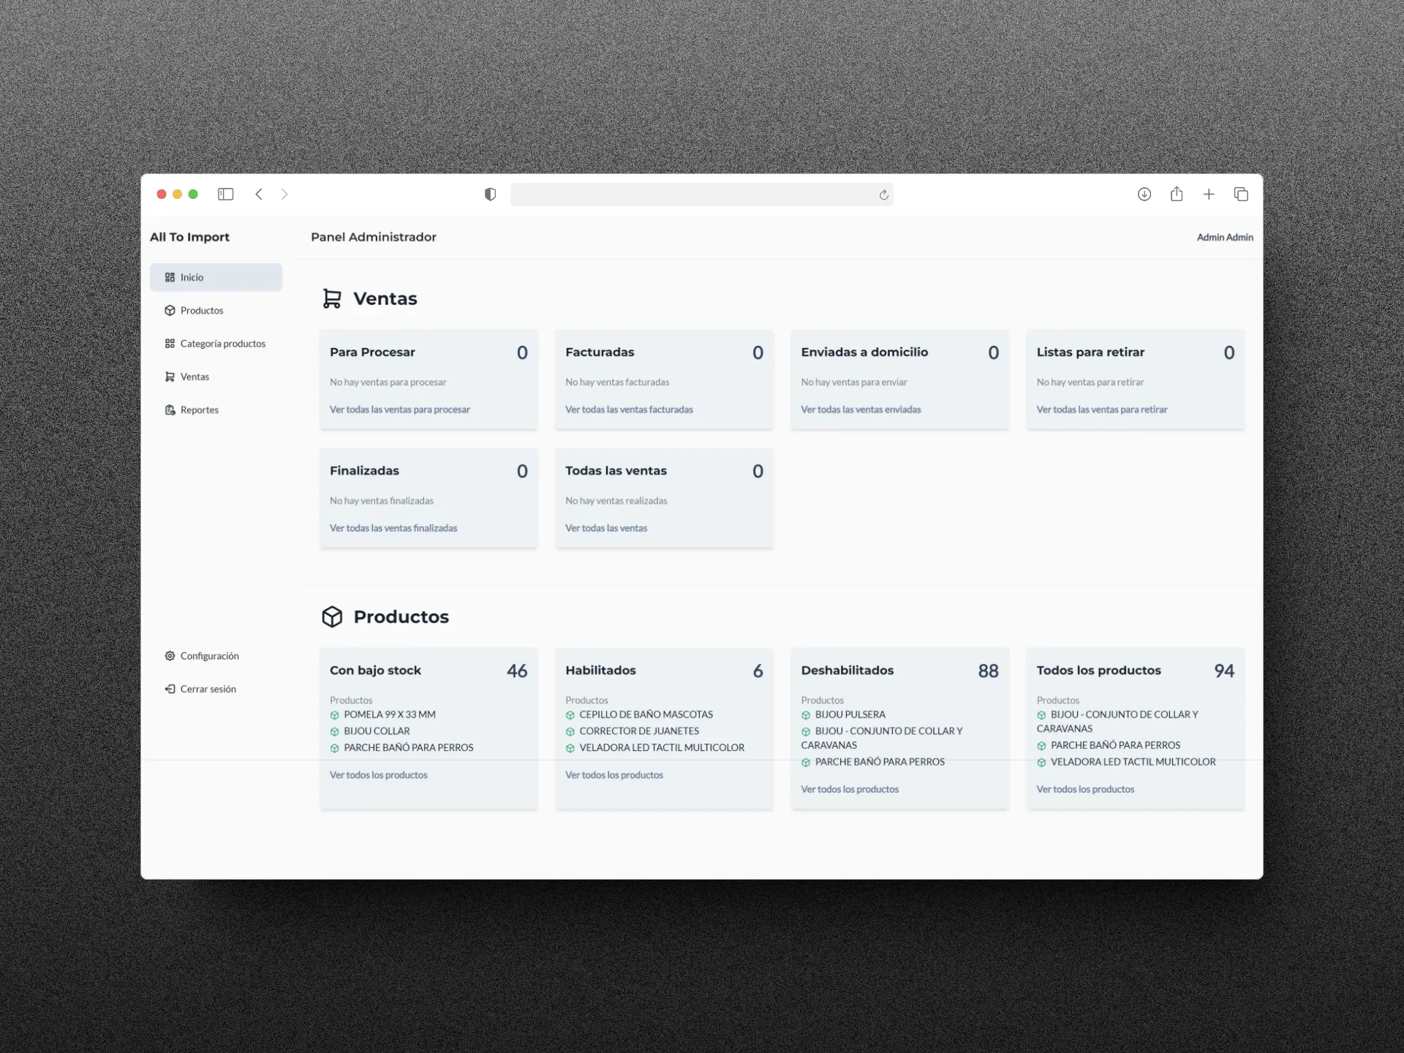Click the browser share icon
The height and width of the screenshot is (1053, 1404).
click(1177, 193)
